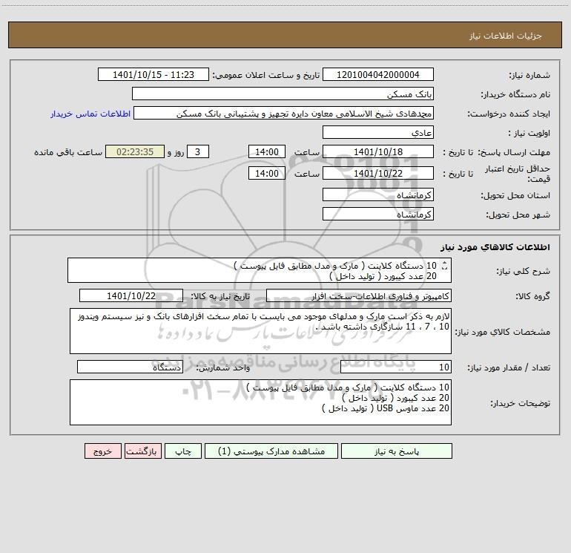Click label استان محل تحویل
Viewport: 571px width, 553px height.
515,195
